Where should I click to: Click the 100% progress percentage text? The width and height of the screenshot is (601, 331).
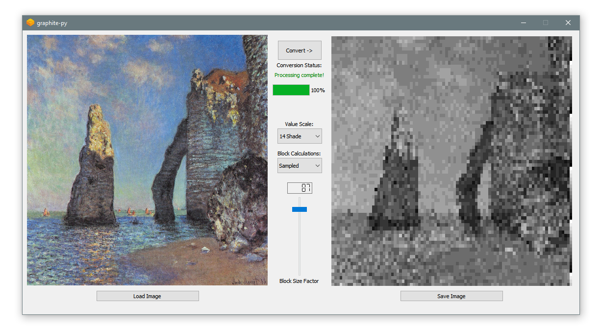[x=318, y=90]
